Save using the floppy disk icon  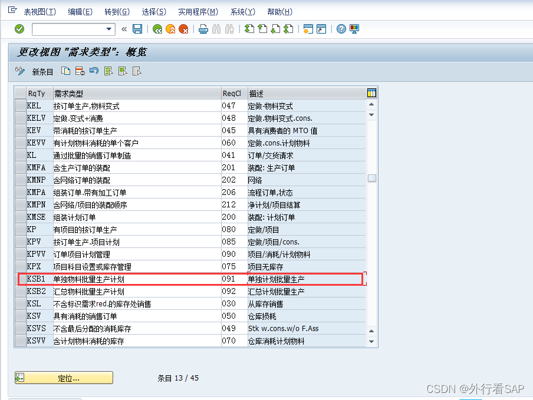point(137,29)
